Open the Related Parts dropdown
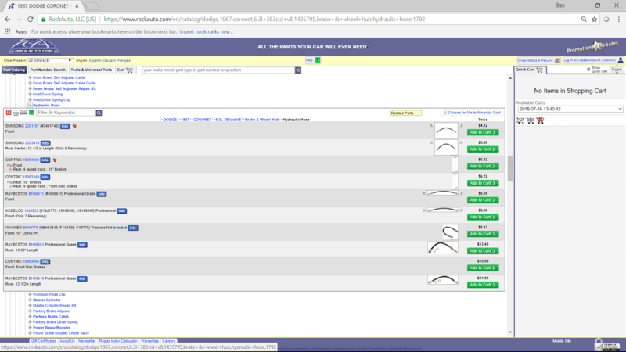The width and height of the screenshot is (626, 352). (405, 113)
